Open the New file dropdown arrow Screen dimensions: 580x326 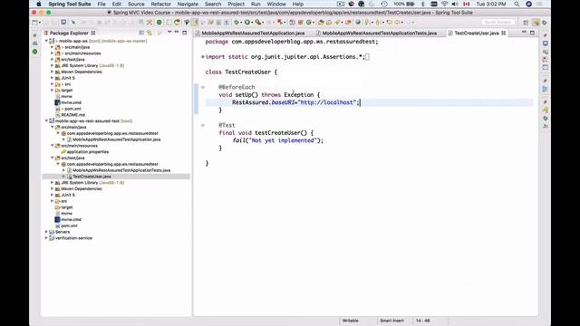pos(40,23)
